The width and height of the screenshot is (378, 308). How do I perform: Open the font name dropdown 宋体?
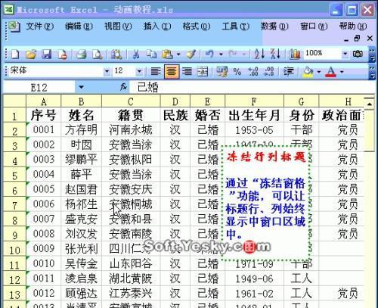click(x=107, y=72)
